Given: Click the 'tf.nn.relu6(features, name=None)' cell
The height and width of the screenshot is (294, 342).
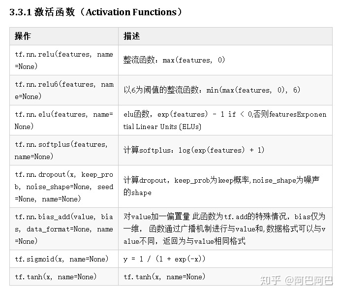Looking at the screenshot, I should coord(64,90).
